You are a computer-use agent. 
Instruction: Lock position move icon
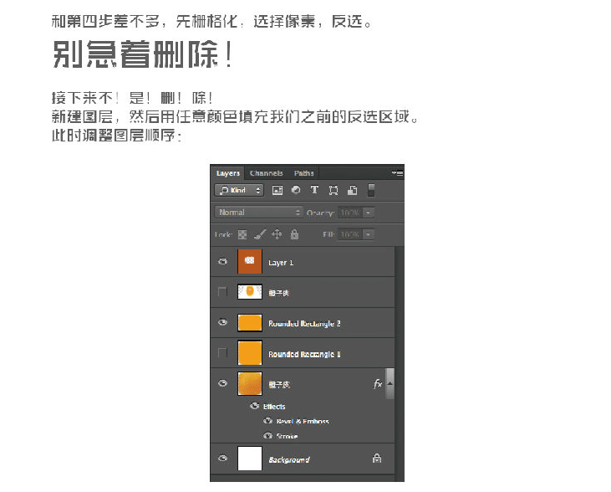click(x=277, y=234)
